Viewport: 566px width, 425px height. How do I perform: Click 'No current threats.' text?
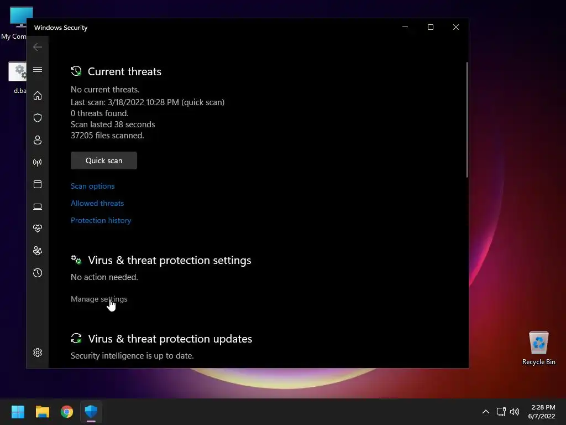(x=105, y=90)
